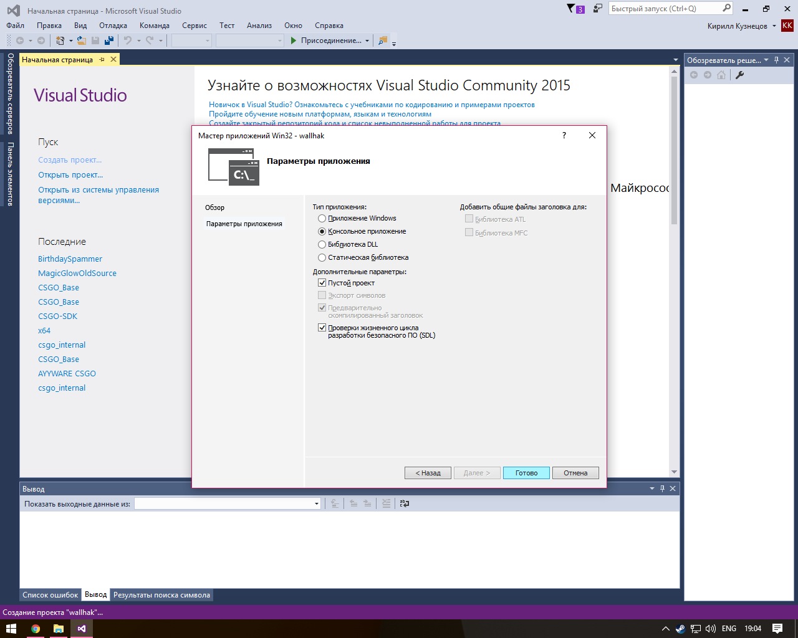
Task: Click the Quick Launch search magnifier
Action: coord(726,8)
